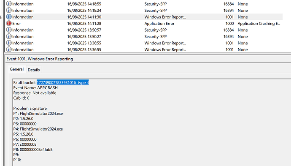The width and height of the screenshot is (291, 166).
Task: Open the General tab
Action: tap(17, 69)
